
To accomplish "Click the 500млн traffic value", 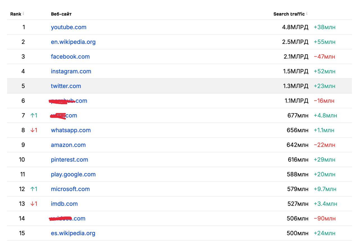I will click(297, 233).
